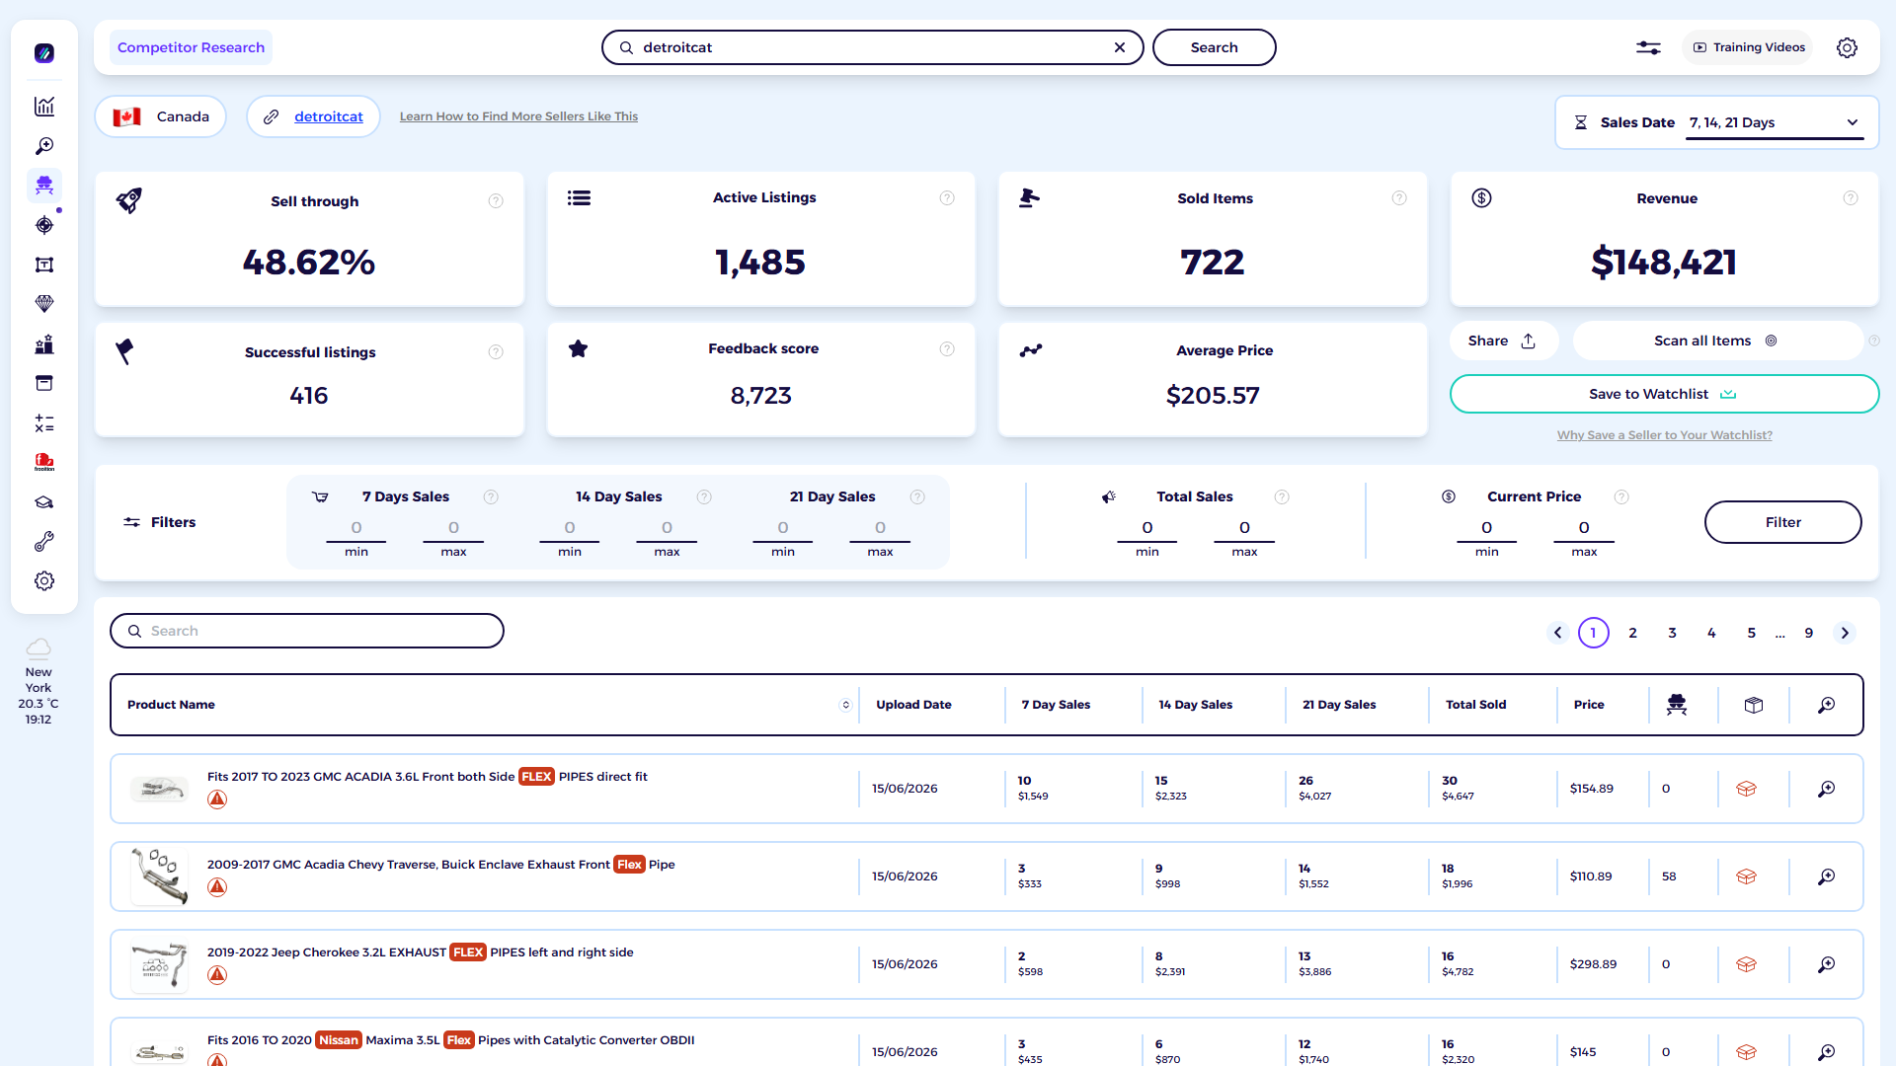Open Learn How to Find More Sellers link
The height and width of the screenshot is (1066, 1896).
[518, 116]
